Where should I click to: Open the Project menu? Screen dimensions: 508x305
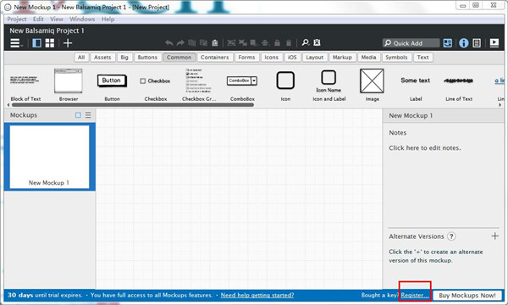17,19
